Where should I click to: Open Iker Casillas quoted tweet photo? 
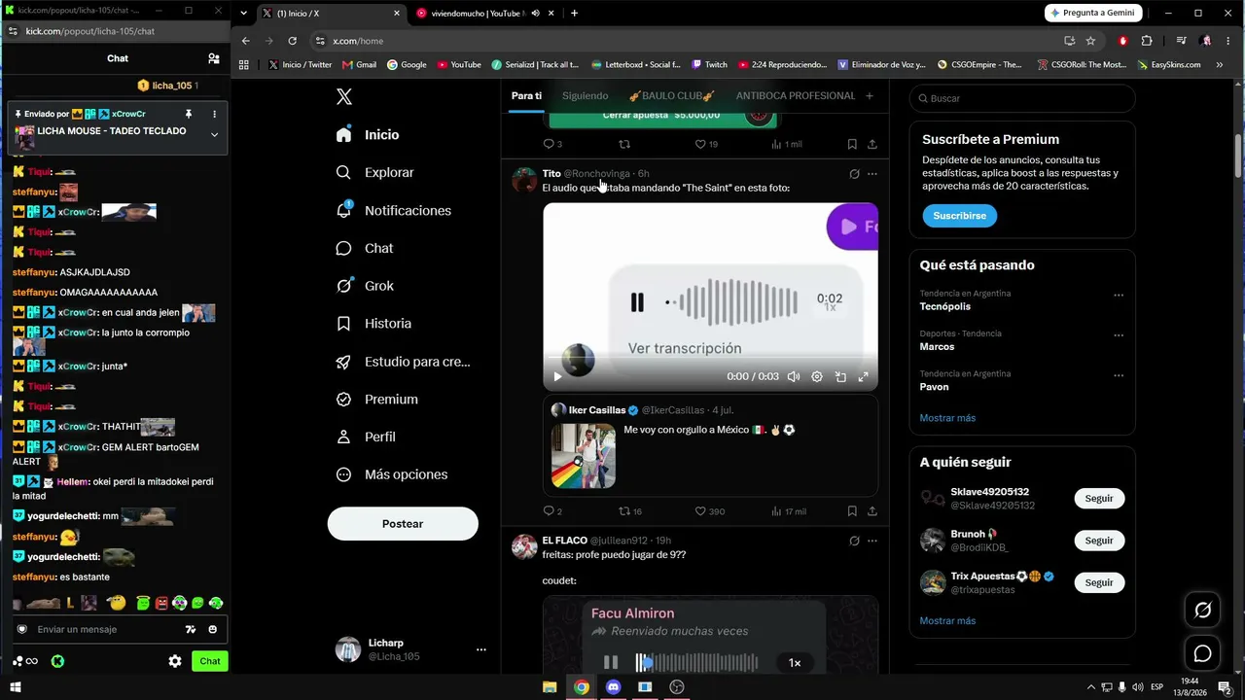point(584,455)
